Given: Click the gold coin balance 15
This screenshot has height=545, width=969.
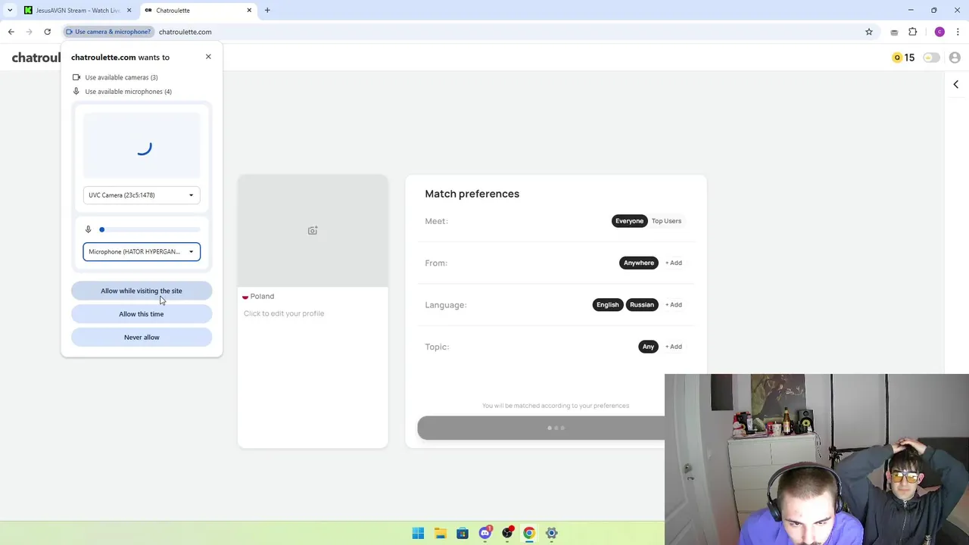Looking at the screenshot, I should (x=903, y=58).
